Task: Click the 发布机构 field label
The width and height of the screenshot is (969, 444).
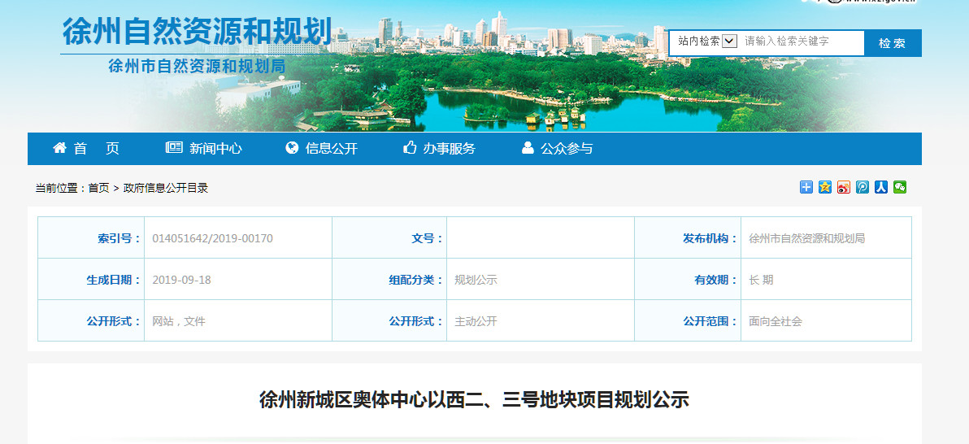Action: [x=710, y=238]
